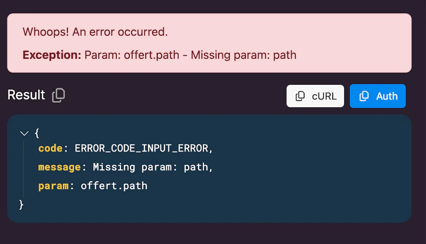Click the "Result" heading text
This screenshot has width=426, height=244.
click(26, 95)
